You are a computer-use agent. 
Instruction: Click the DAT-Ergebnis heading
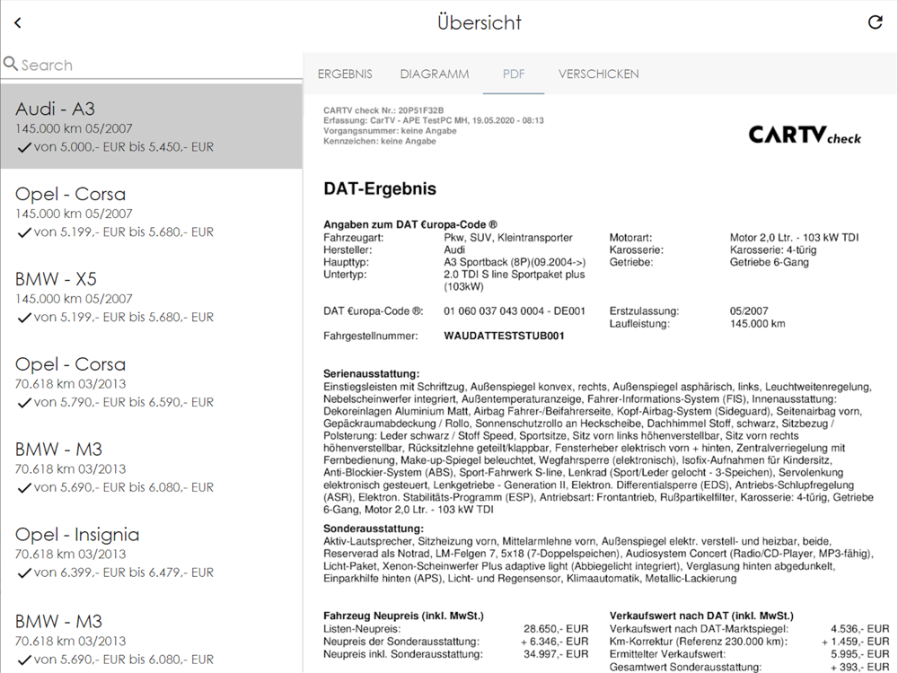pos(380,188)
